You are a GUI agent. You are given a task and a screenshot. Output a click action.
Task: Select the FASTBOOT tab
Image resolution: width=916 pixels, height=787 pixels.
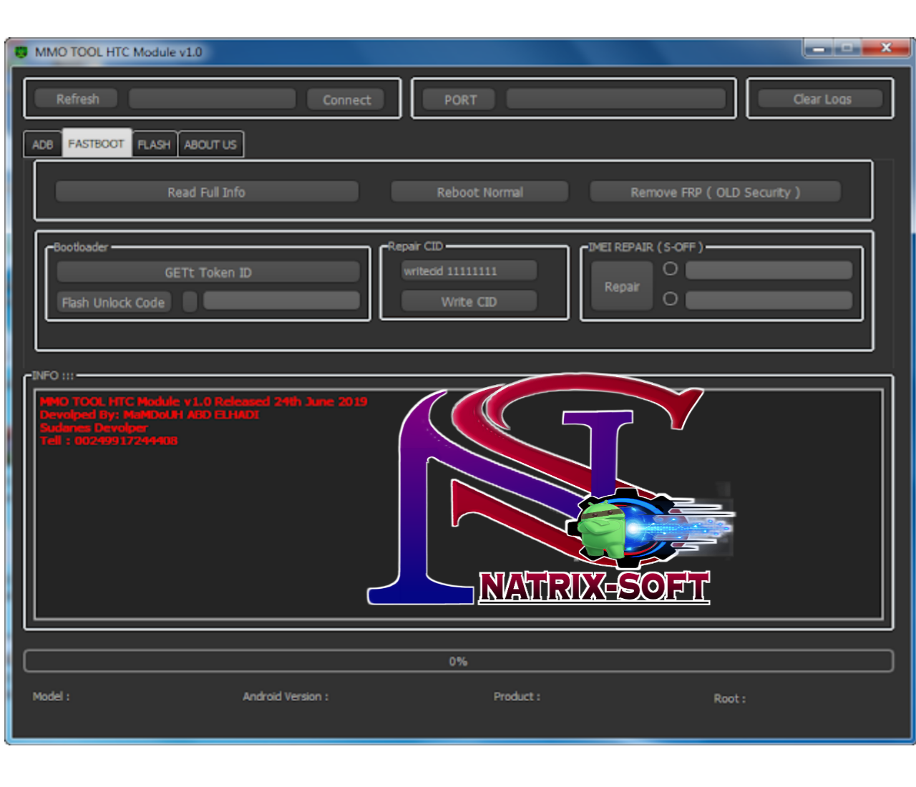[x=97, y=143]
